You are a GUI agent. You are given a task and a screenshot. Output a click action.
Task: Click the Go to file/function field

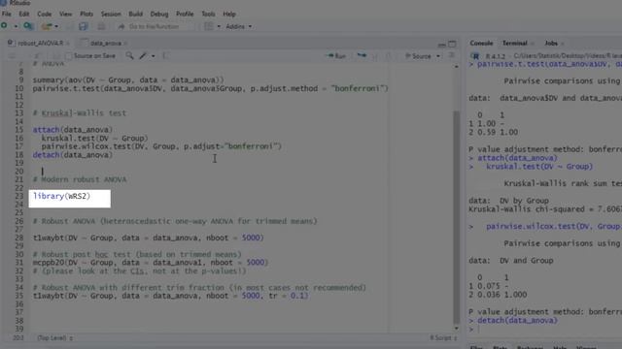[155, 26]
